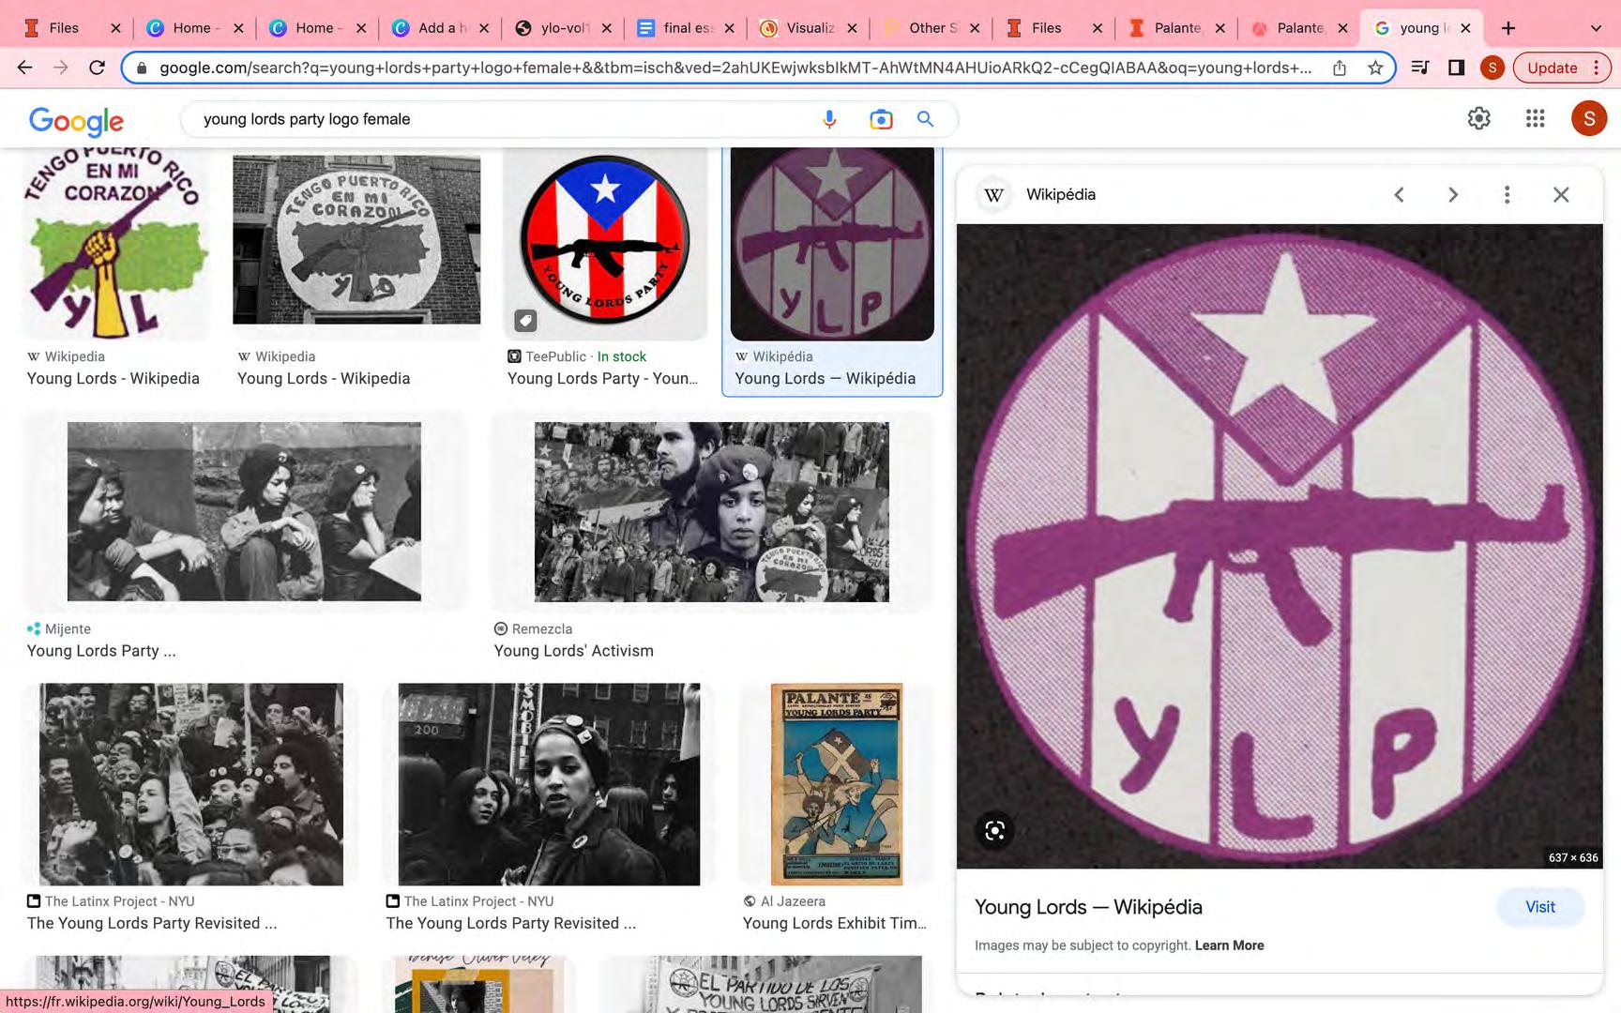1621x1013 pixels.
Task: Search by image with Google Lens camera
Action: 880,119
